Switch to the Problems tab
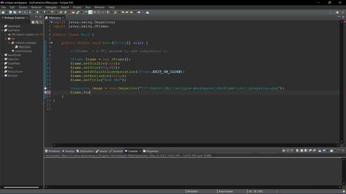 [x=52, y=151]
